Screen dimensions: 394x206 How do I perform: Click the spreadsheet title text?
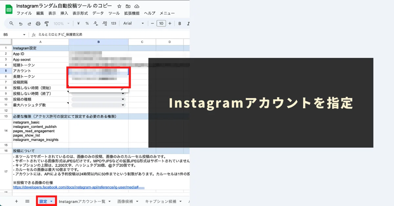pos(64,6)
